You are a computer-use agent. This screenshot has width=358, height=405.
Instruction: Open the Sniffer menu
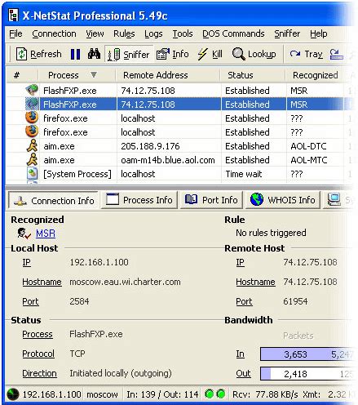tap(287, 33)
